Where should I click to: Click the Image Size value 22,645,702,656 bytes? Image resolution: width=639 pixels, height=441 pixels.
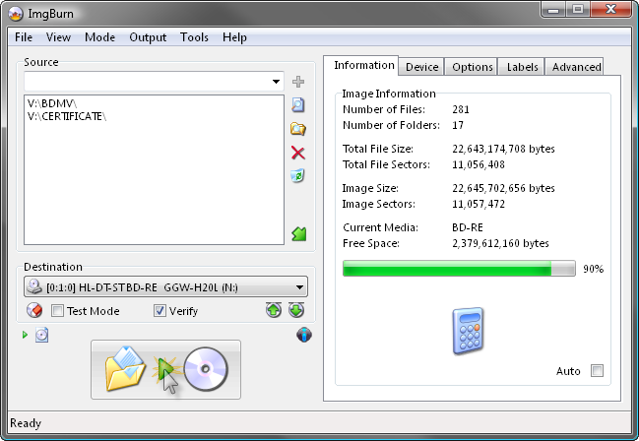click(x=504, y=188)
